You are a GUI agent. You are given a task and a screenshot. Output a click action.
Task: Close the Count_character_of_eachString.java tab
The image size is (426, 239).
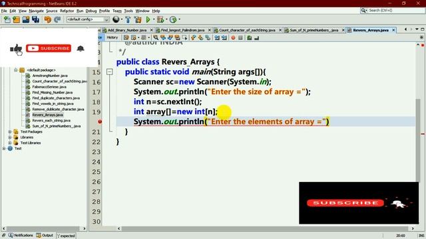point(280,30)
